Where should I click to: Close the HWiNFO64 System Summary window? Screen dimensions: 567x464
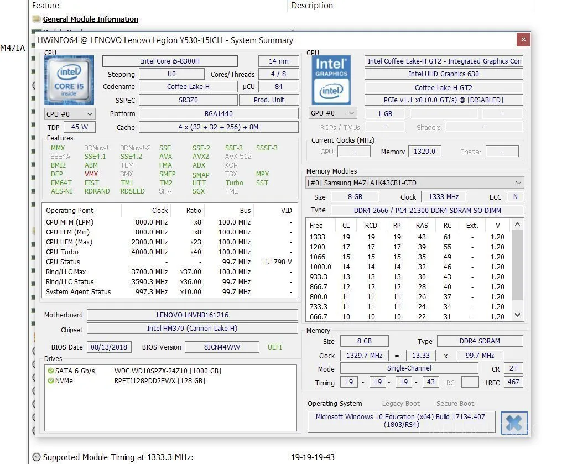click(523, 39)
